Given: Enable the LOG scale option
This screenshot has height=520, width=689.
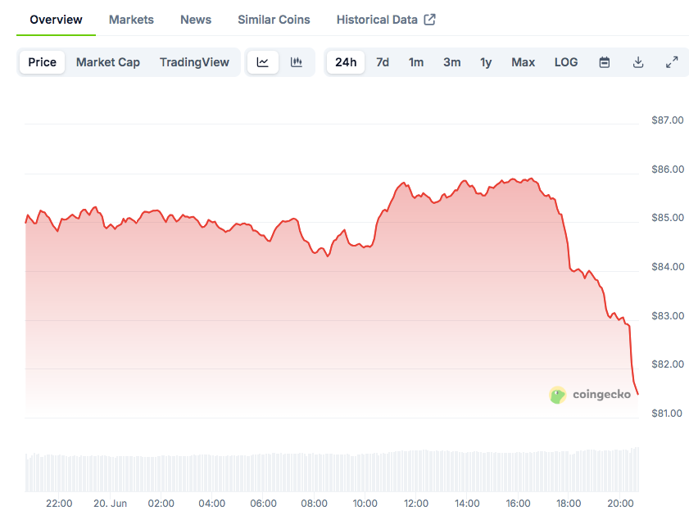Looking at the screenshot, I should point(566,62).
